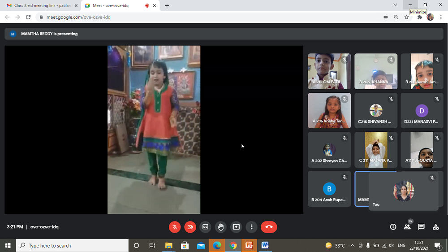The width and height of the screenshot is (448, 252).
Task: Select the A 236 Vrisha participant tile
Action: coord(329,110)
